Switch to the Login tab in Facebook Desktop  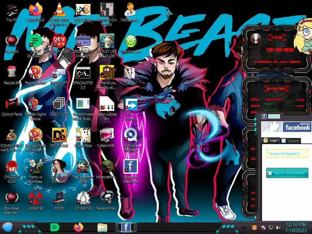pos(271,140)
